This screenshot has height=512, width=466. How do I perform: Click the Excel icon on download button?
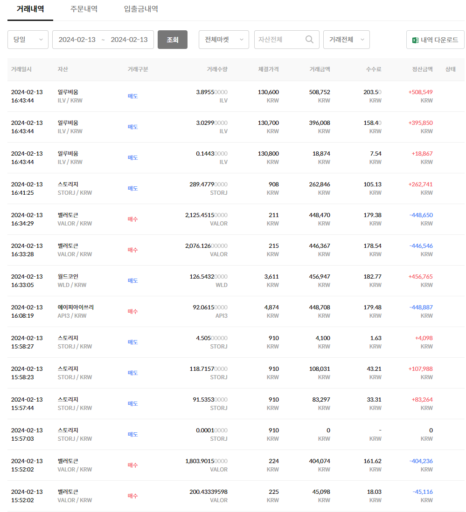click(x=415, y=40)
